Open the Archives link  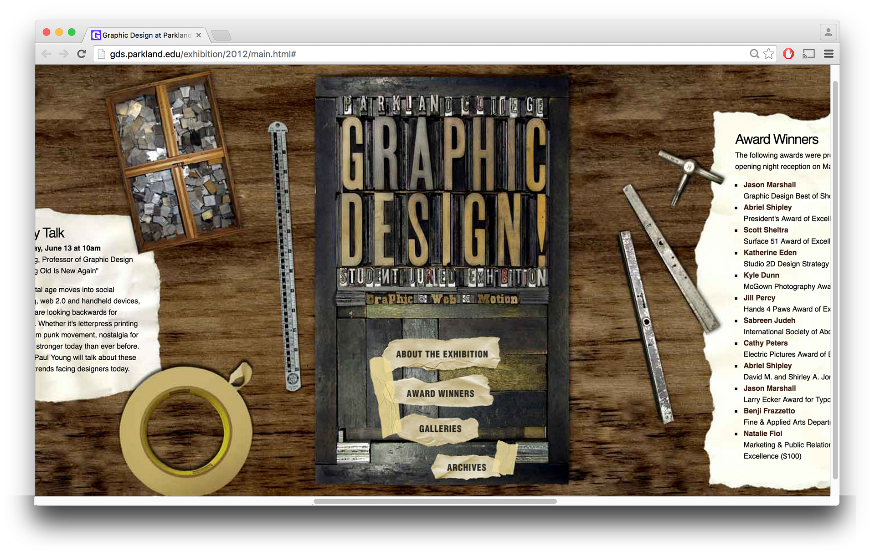[x=466, y=468]
